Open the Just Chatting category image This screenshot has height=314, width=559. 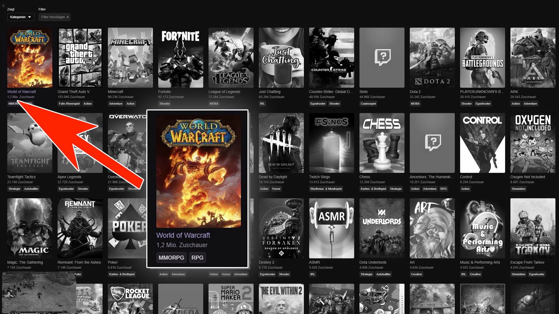pyautogui.click(x=281, y=58)
